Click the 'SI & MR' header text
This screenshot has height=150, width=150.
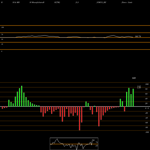pos(16,2)
